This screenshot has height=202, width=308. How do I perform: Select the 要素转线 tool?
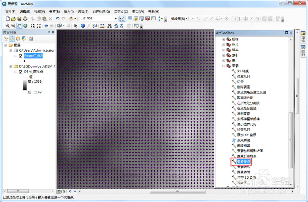click(243, 167)
